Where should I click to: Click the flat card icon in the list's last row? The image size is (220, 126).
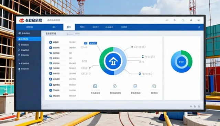pyautogui.click(x=51, y=96)
